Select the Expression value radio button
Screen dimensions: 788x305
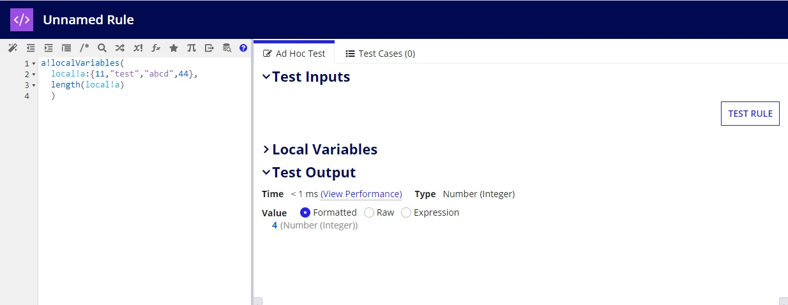pos(406,212)
